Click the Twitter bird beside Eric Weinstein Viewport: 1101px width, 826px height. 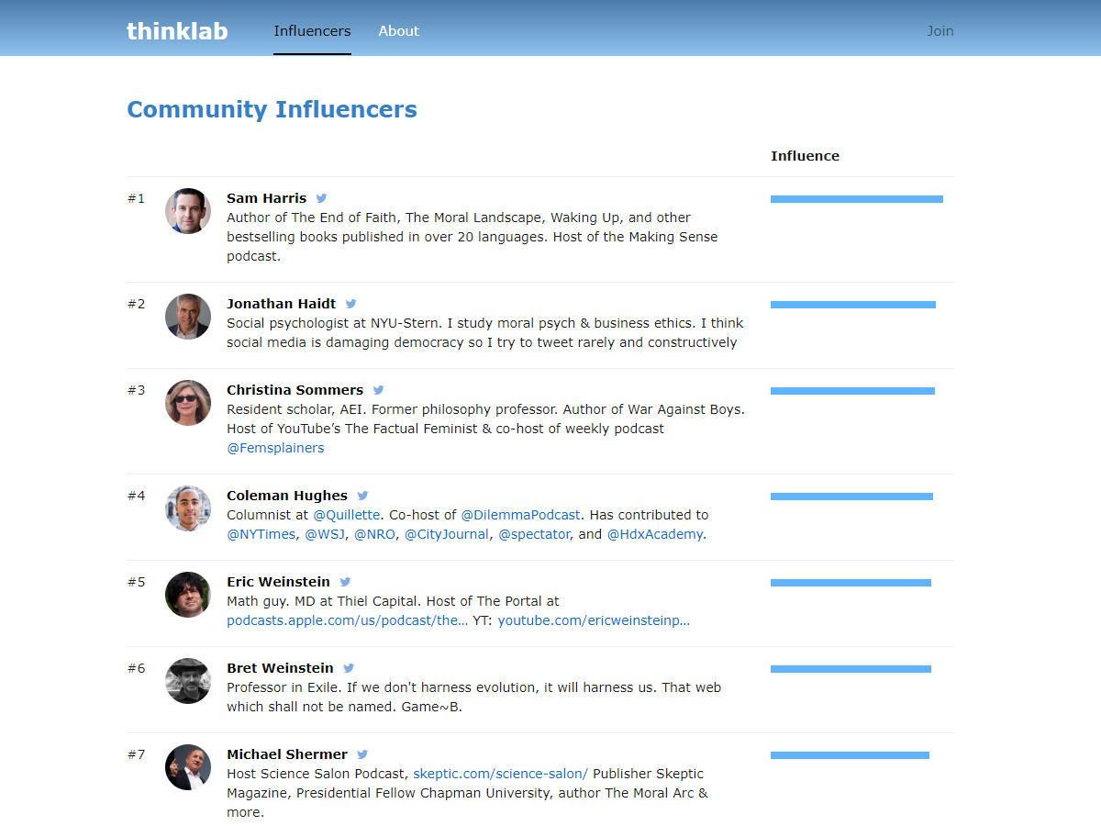pos(345,582)
